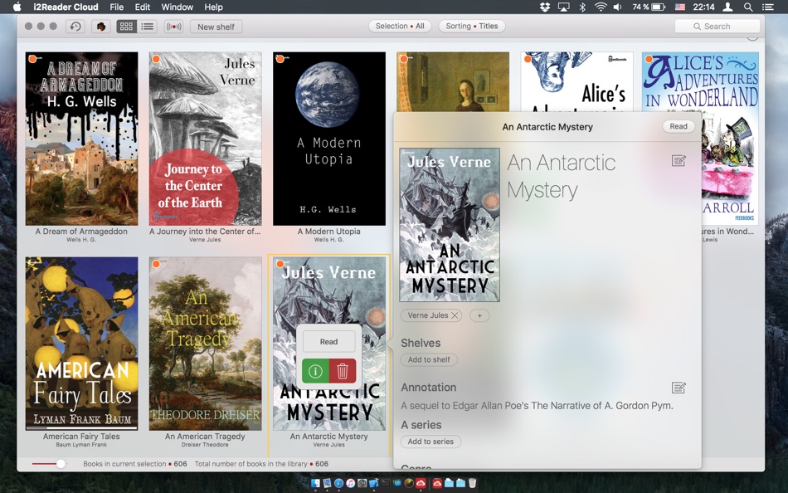This screenshot has height=493, width=788.
Task: Select A Dream of Armageddon cover
Action: pyautogui.click(x=81, y=139)
